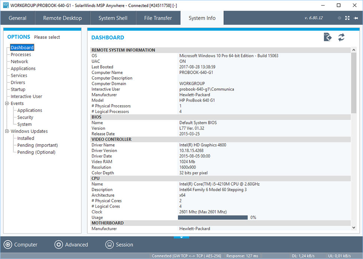This screenshot has height=259, width=363.
Task: Click the grey connection status dot
Action: click(x=339, y=18)
